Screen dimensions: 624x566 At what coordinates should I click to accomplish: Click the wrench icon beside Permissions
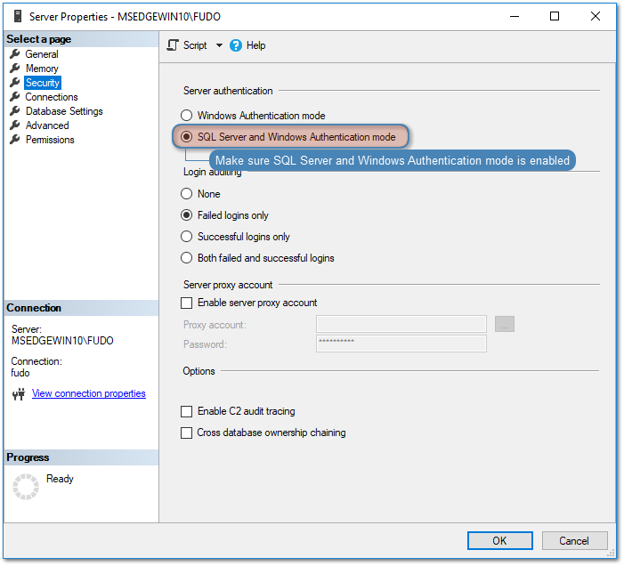tap(15, 140)
